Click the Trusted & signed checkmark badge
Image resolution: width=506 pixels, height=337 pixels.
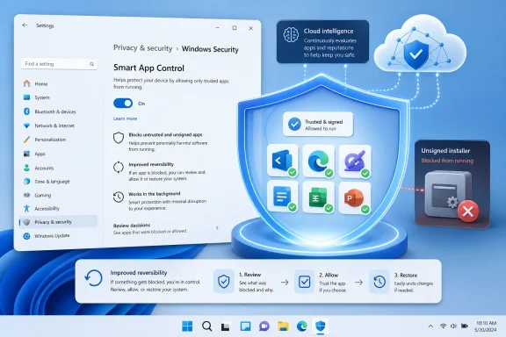click(x=294, y=124)
